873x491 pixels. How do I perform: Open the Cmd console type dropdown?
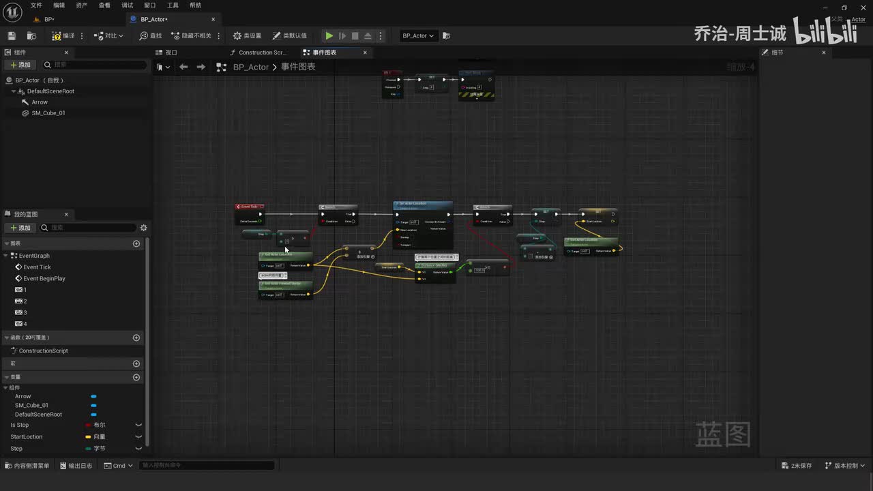pos(118,466)
